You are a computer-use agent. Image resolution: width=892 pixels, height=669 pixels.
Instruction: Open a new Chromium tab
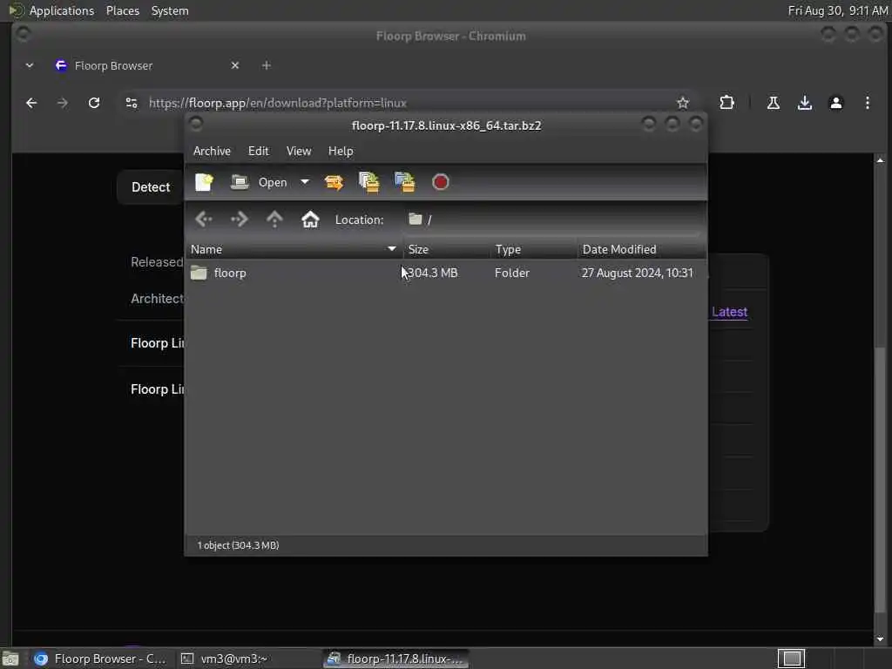(267, 65)
